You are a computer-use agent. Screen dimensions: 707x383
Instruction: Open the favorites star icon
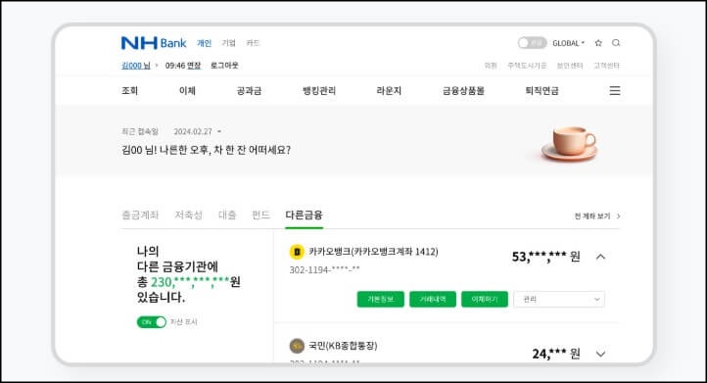point(598,43)
